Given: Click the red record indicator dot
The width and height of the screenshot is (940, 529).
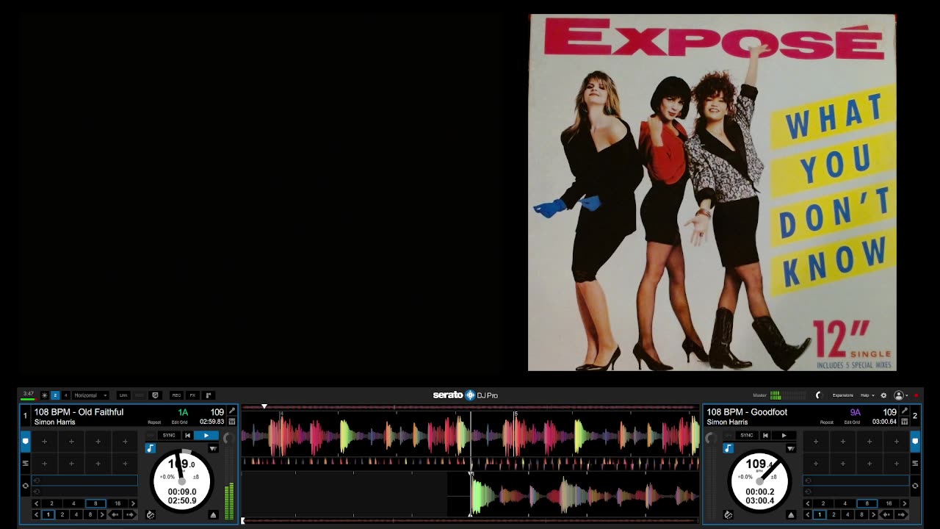Looking at the screenshot, I should 916,395.
